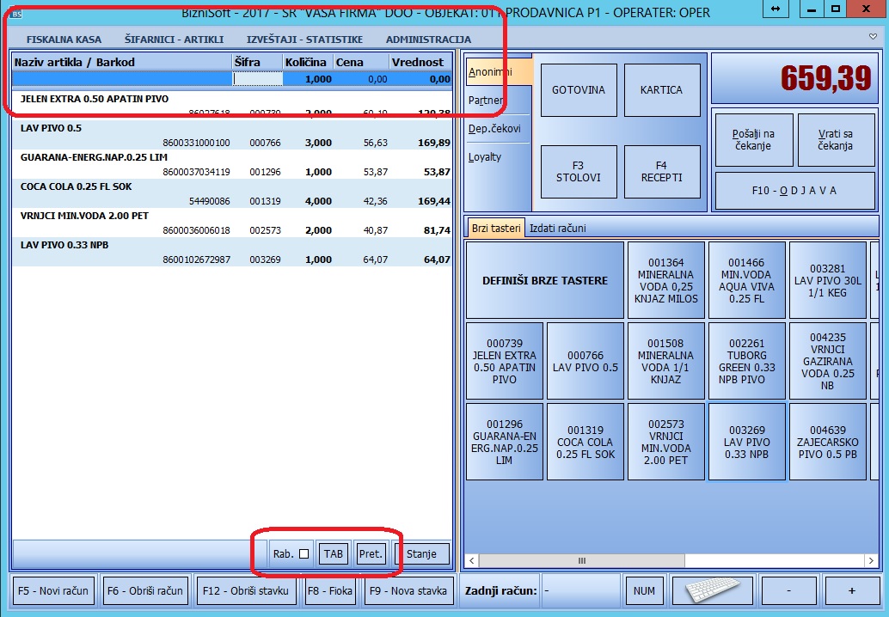Select the VRNJCI MIN.VODA 2.00 PET row
The width and height of the screenshot is (889, 617).
232,223
